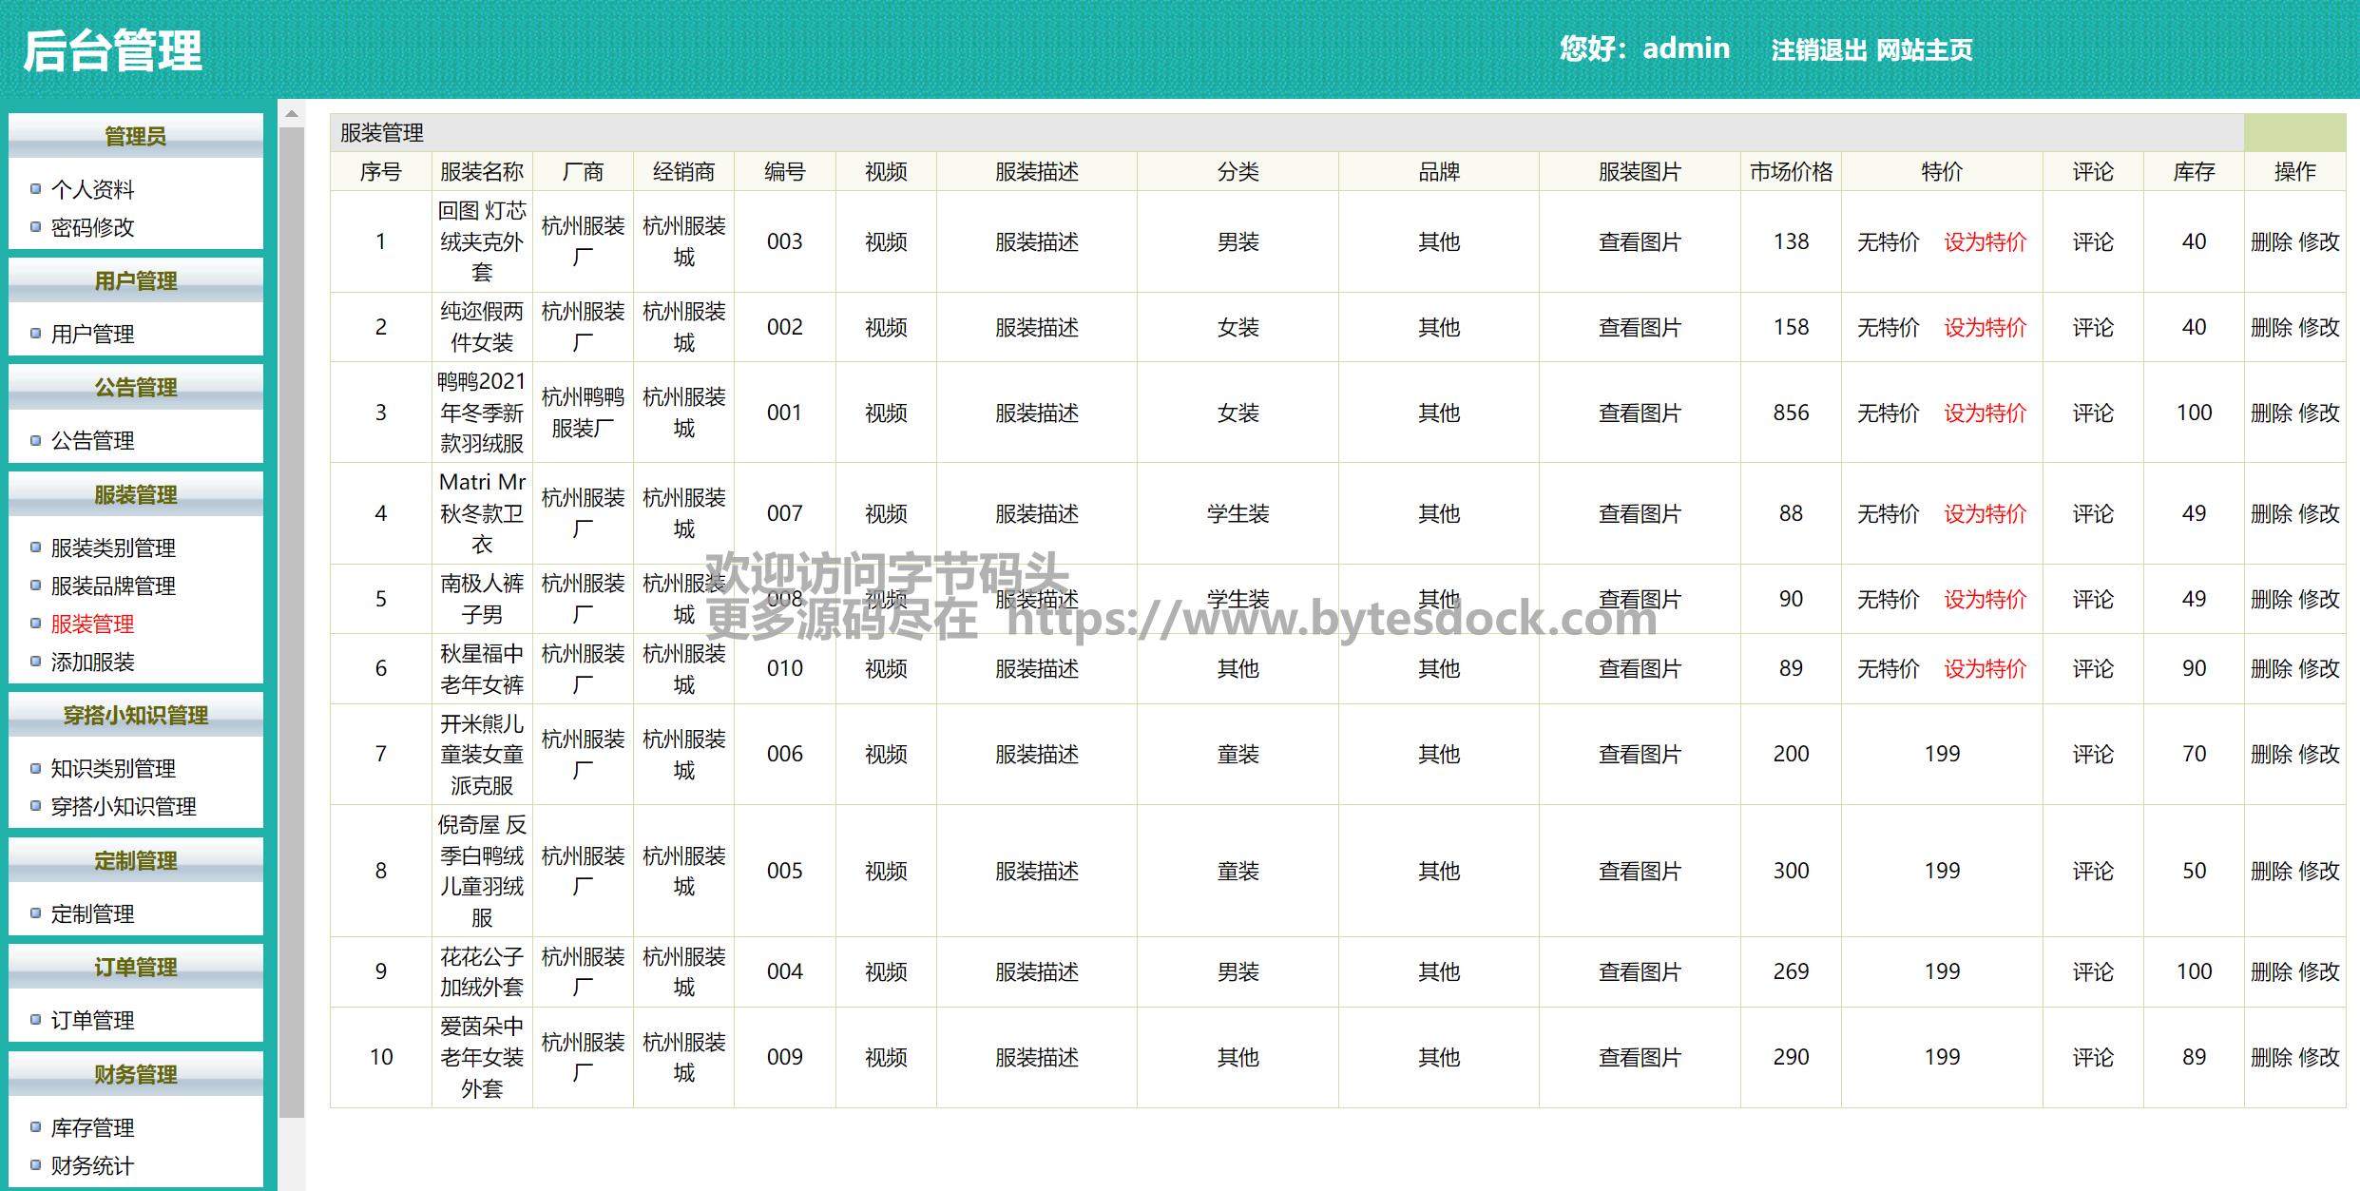Open 查看图片 for item 002
This screenshot has height=1191, width=2360.
click(1640, 327)
